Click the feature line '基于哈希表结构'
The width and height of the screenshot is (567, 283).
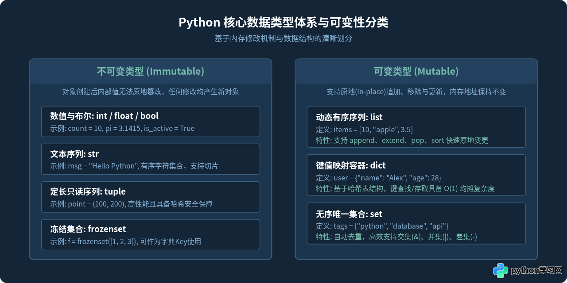(x=358, y=189)
